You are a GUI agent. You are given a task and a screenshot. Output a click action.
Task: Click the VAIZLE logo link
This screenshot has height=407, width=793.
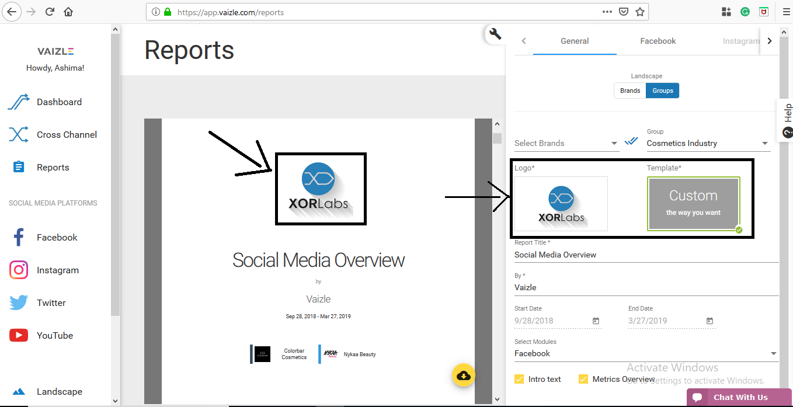[55, 51]
